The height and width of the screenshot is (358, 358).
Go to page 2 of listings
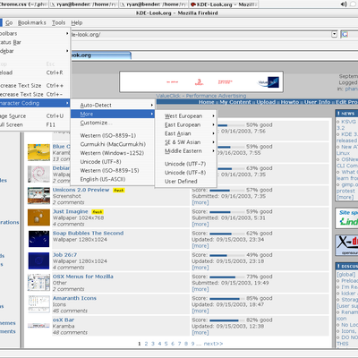coord(146,344)
